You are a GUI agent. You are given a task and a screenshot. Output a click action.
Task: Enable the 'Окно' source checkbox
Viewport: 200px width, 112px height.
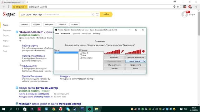point(81,55)
